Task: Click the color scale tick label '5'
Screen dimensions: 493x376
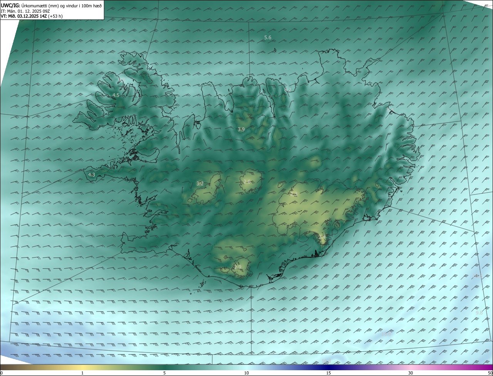Action: coord(164,373)
